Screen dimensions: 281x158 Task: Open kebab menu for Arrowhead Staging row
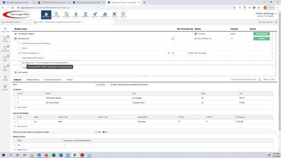coord(272,34)
